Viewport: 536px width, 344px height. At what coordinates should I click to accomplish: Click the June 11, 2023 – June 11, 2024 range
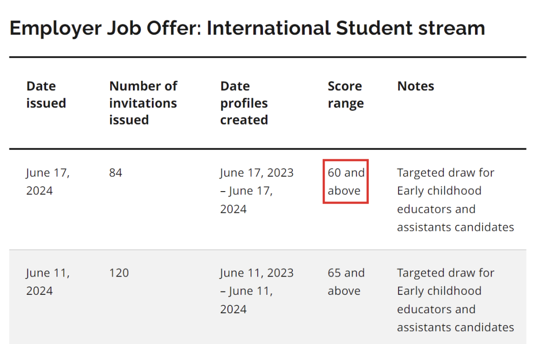[x=257, y=291]
